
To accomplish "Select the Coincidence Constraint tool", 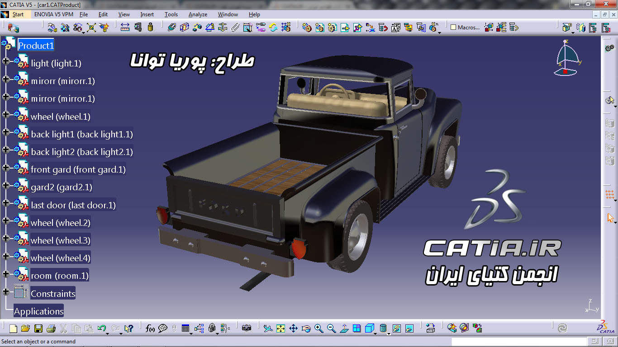I will 171,27.
